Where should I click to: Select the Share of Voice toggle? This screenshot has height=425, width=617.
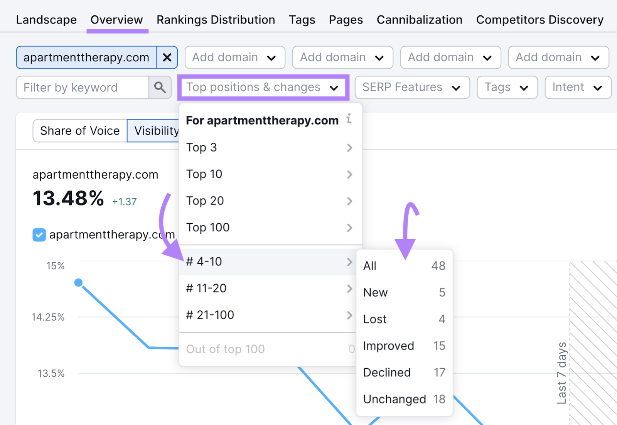coord(80,131)
